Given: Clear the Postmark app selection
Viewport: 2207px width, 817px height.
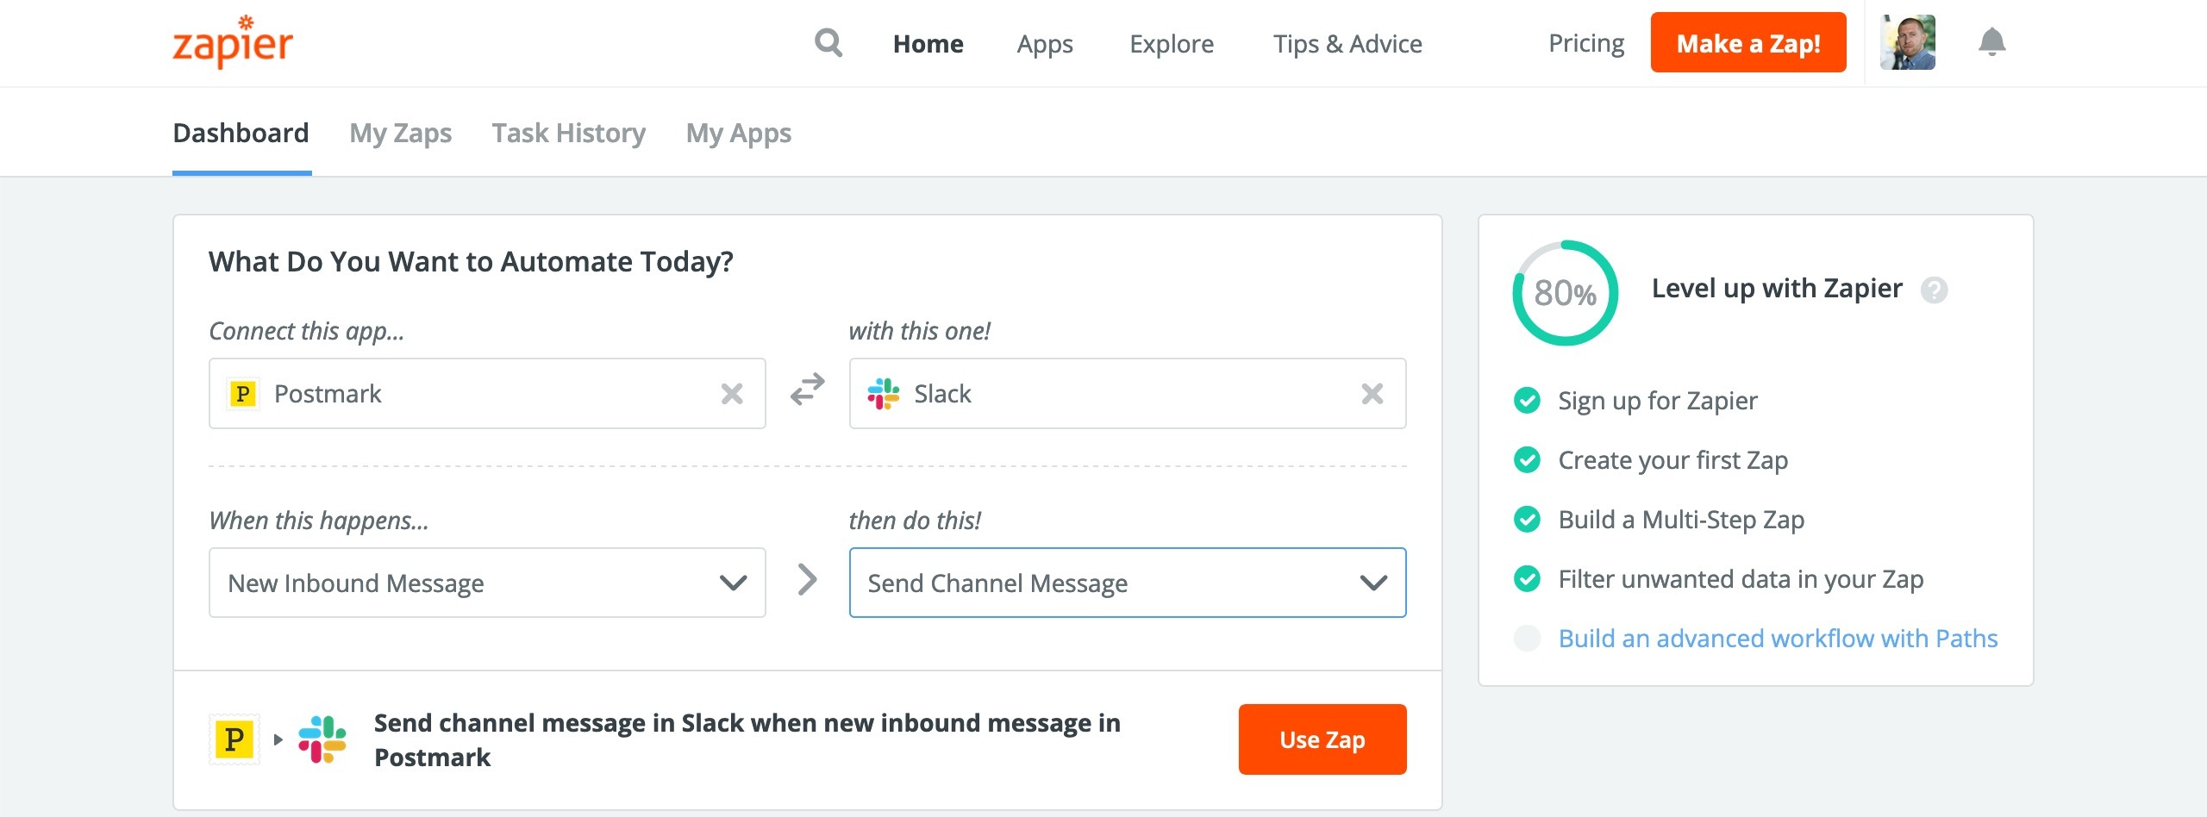Looking at the screenshot, I should (732, 394).
